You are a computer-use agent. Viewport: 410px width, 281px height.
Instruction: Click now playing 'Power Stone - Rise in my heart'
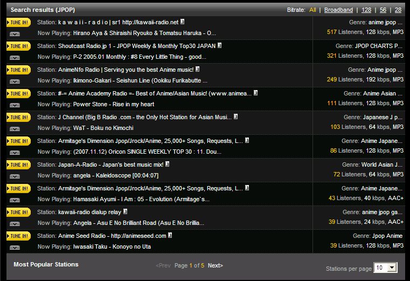(x=114, y=104)
